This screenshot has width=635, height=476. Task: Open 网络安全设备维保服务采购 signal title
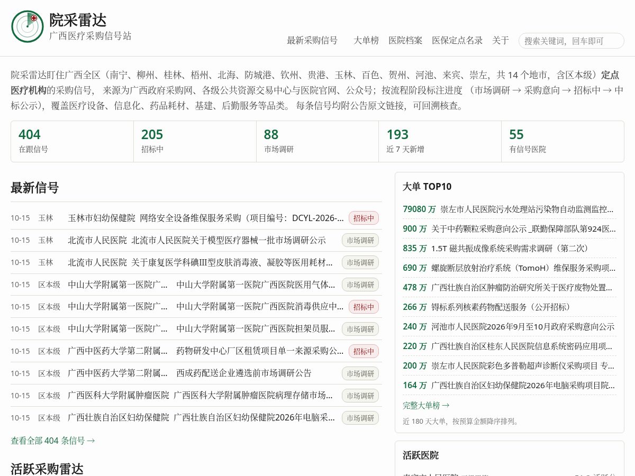click(x=242, y=218)
